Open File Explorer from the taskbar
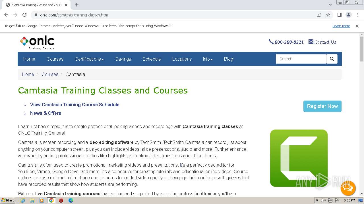364x204 pixels. (x=32, y=200)
